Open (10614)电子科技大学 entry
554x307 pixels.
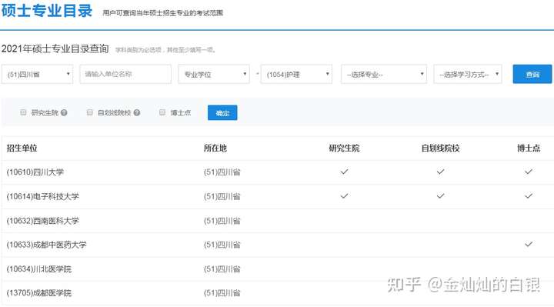click(43, 196)
